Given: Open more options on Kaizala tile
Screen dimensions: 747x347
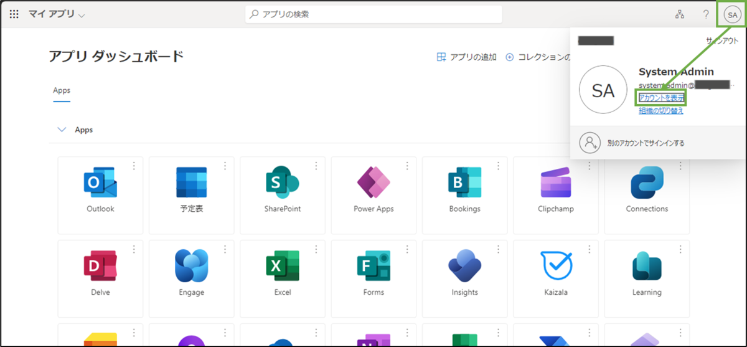Looking at the screenshot, I should coord(590,249).
